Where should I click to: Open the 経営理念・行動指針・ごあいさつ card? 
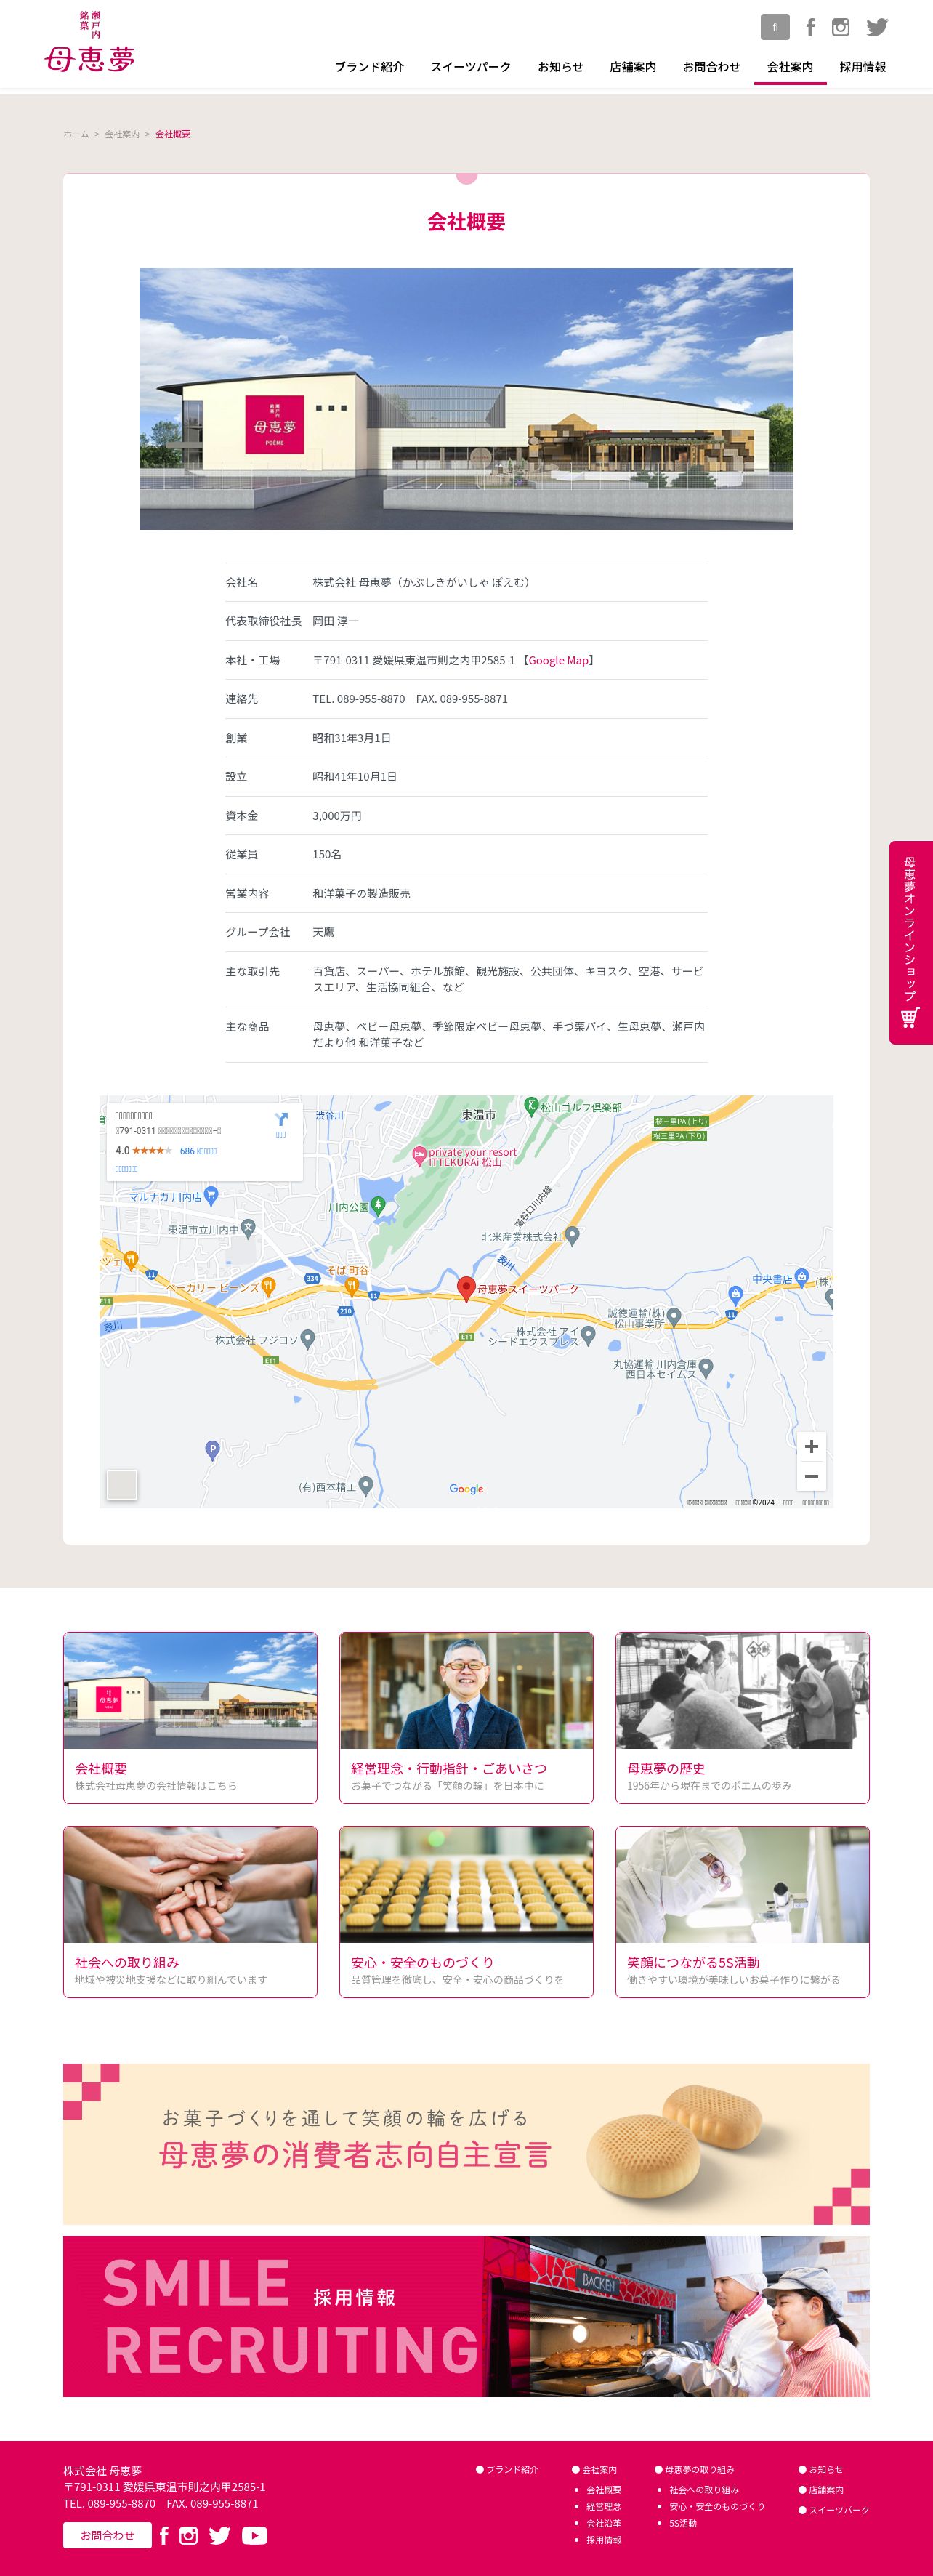(466, 1717)
